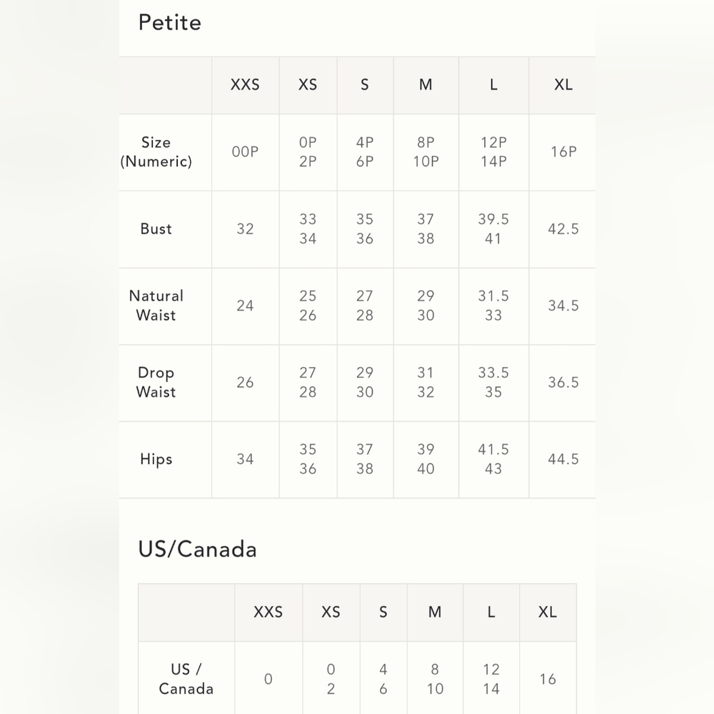Select the Size (Numeric) row label
The image size is (714, 714).
pos(156,152)
